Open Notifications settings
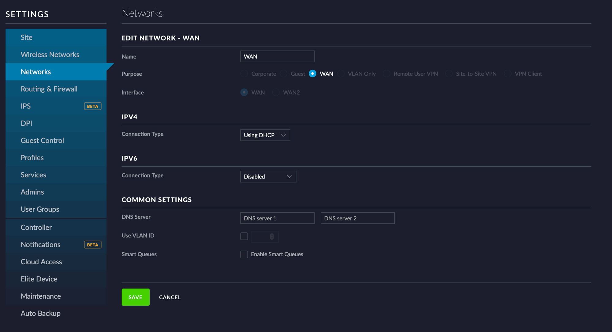 pos(56,244)
